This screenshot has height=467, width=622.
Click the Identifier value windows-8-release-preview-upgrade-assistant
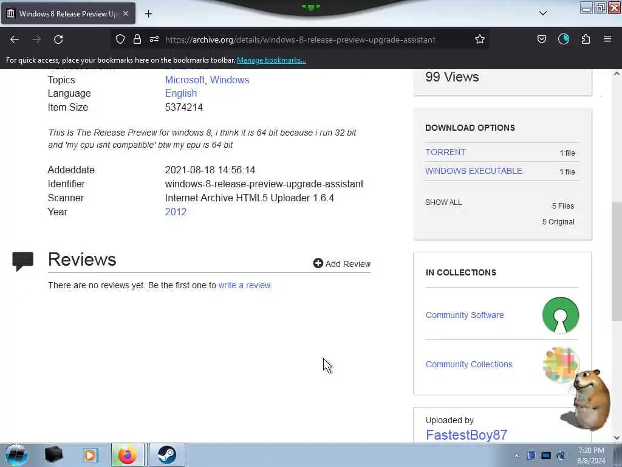coord(264,184)
